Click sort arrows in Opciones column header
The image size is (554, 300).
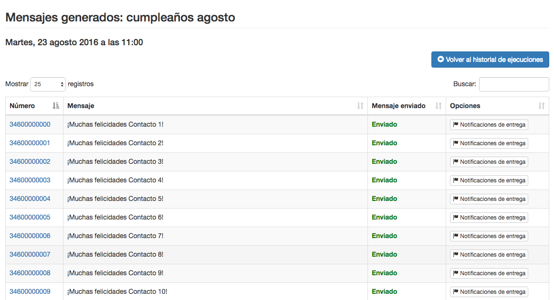click(x=542, y=106)
